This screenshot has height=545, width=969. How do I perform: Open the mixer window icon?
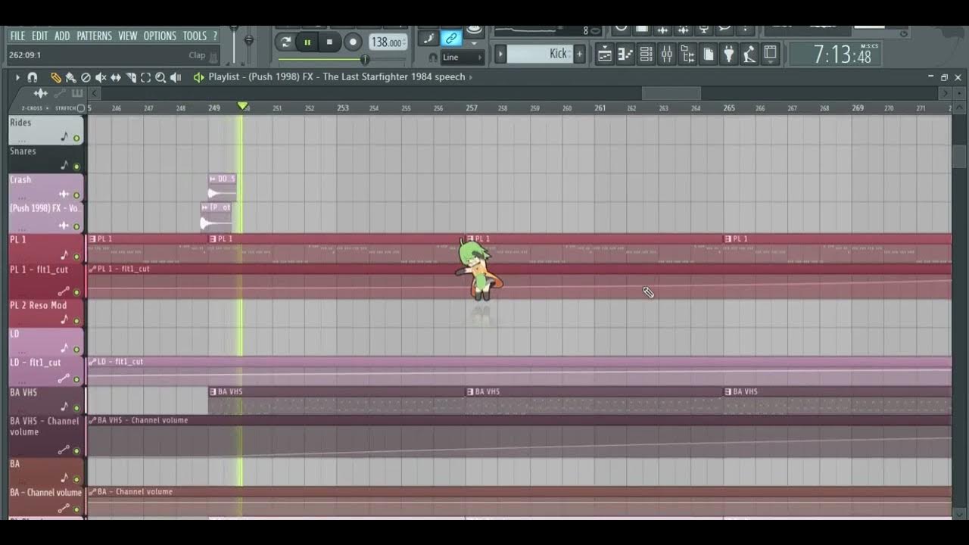pyautogui.click(x=667, y=54)
